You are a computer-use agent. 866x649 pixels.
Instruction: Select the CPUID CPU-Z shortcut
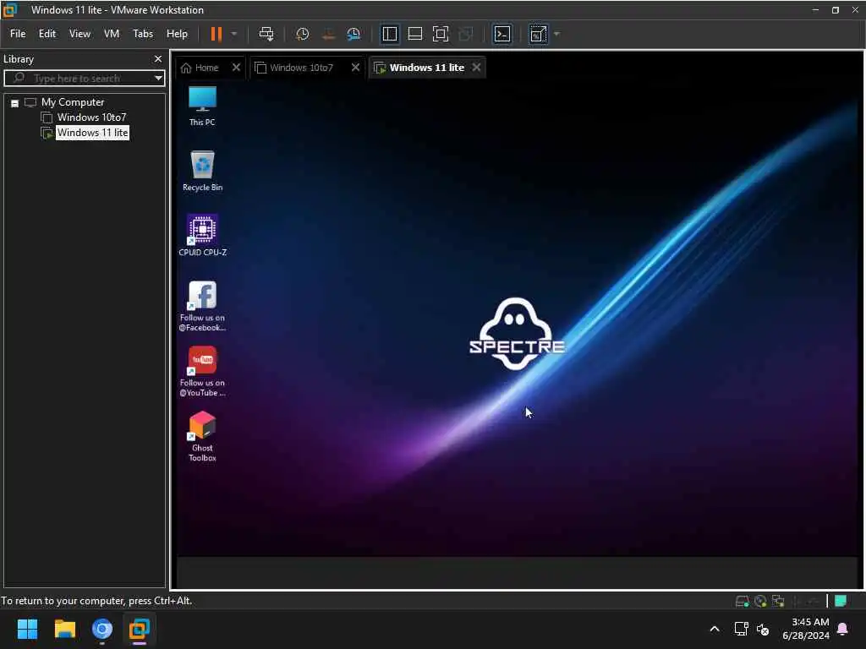[203, 236]
